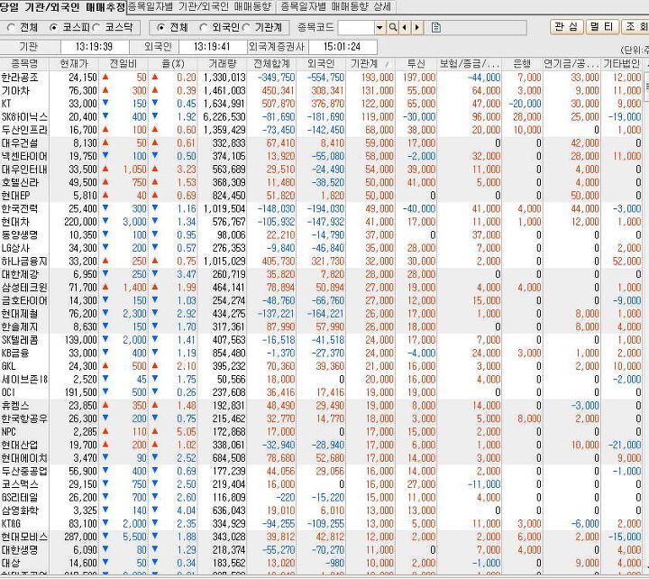Click the 외국계증권사 time value 15:01:24

click(343, 47)
